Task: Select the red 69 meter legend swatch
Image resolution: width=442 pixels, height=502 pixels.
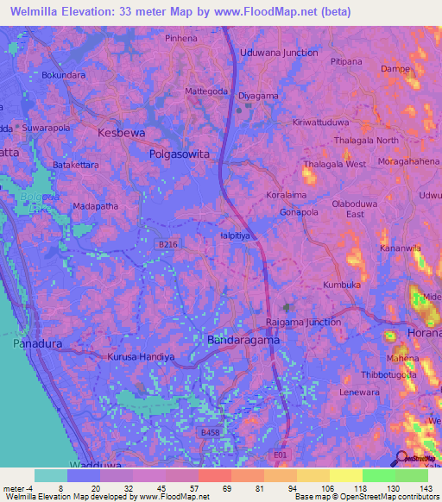Action: [x=215, y=475]
